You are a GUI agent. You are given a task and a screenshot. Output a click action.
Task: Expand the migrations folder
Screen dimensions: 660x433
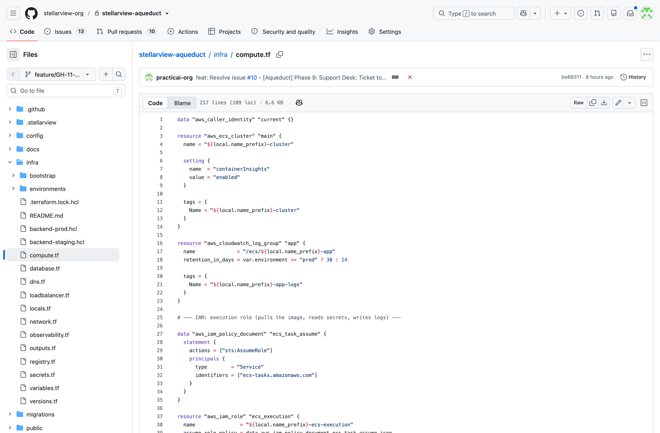click(10, 414)
